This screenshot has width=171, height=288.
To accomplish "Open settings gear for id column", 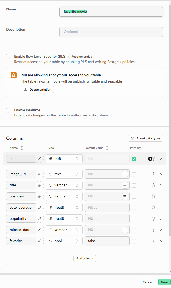I will pyautogui.click(x=154, y=159).
